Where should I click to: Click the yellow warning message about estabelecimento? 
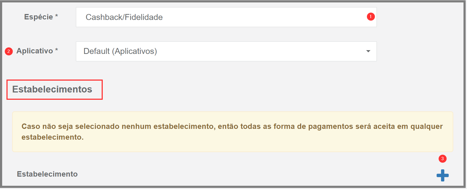coord(233,132)
